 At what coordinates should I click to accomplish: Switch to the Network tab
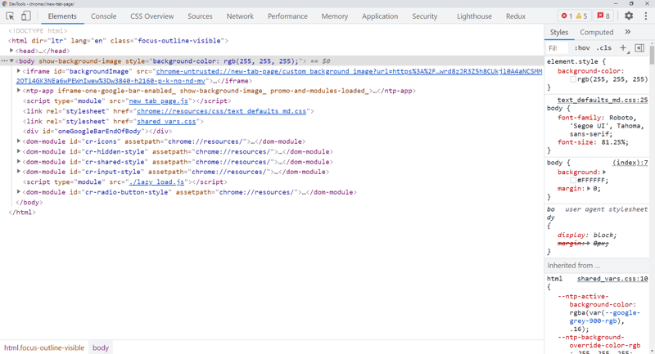pyautogui.click(x=240, y=16)
